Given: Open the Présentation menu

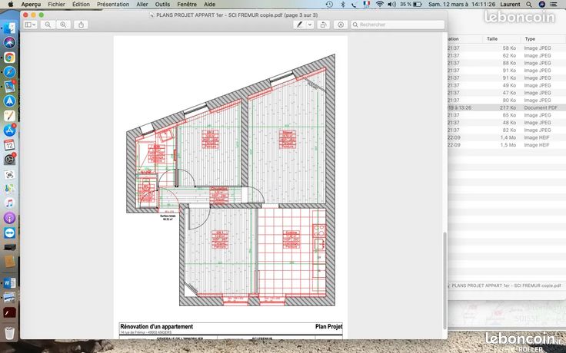Looking at the screenshot, I should click(x=113, y=5).
